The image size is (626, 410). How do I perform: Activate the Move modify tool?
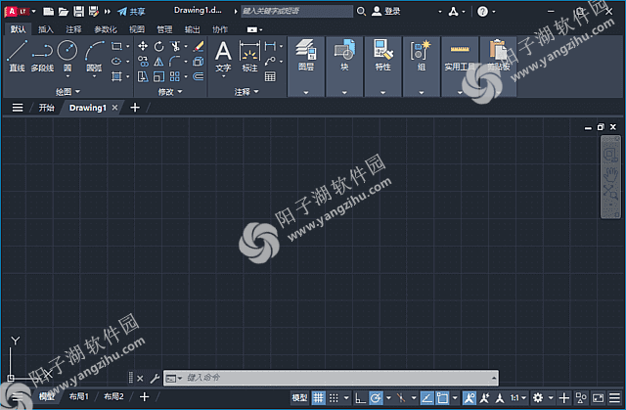point(143,46)
